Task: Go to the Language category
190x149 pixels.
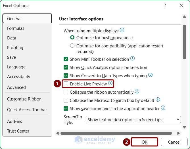Action: pos(27,67)
